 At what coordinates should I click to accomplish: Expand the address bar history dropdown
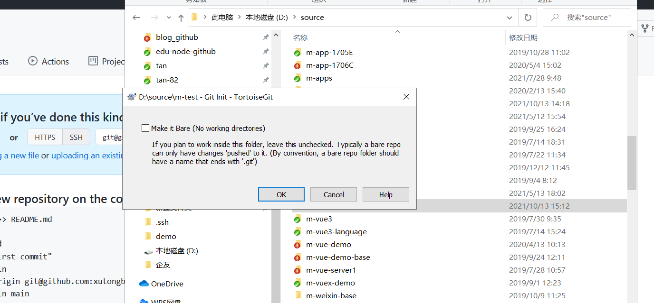point(510,18)
